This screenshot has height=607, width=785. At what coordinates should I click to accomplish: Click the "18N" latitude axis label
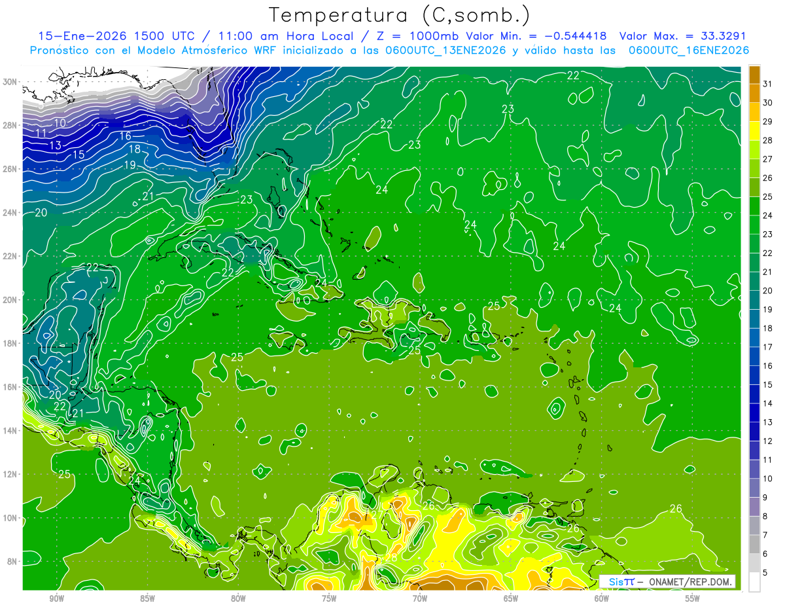pyautogui.click(x=10, y=343)
